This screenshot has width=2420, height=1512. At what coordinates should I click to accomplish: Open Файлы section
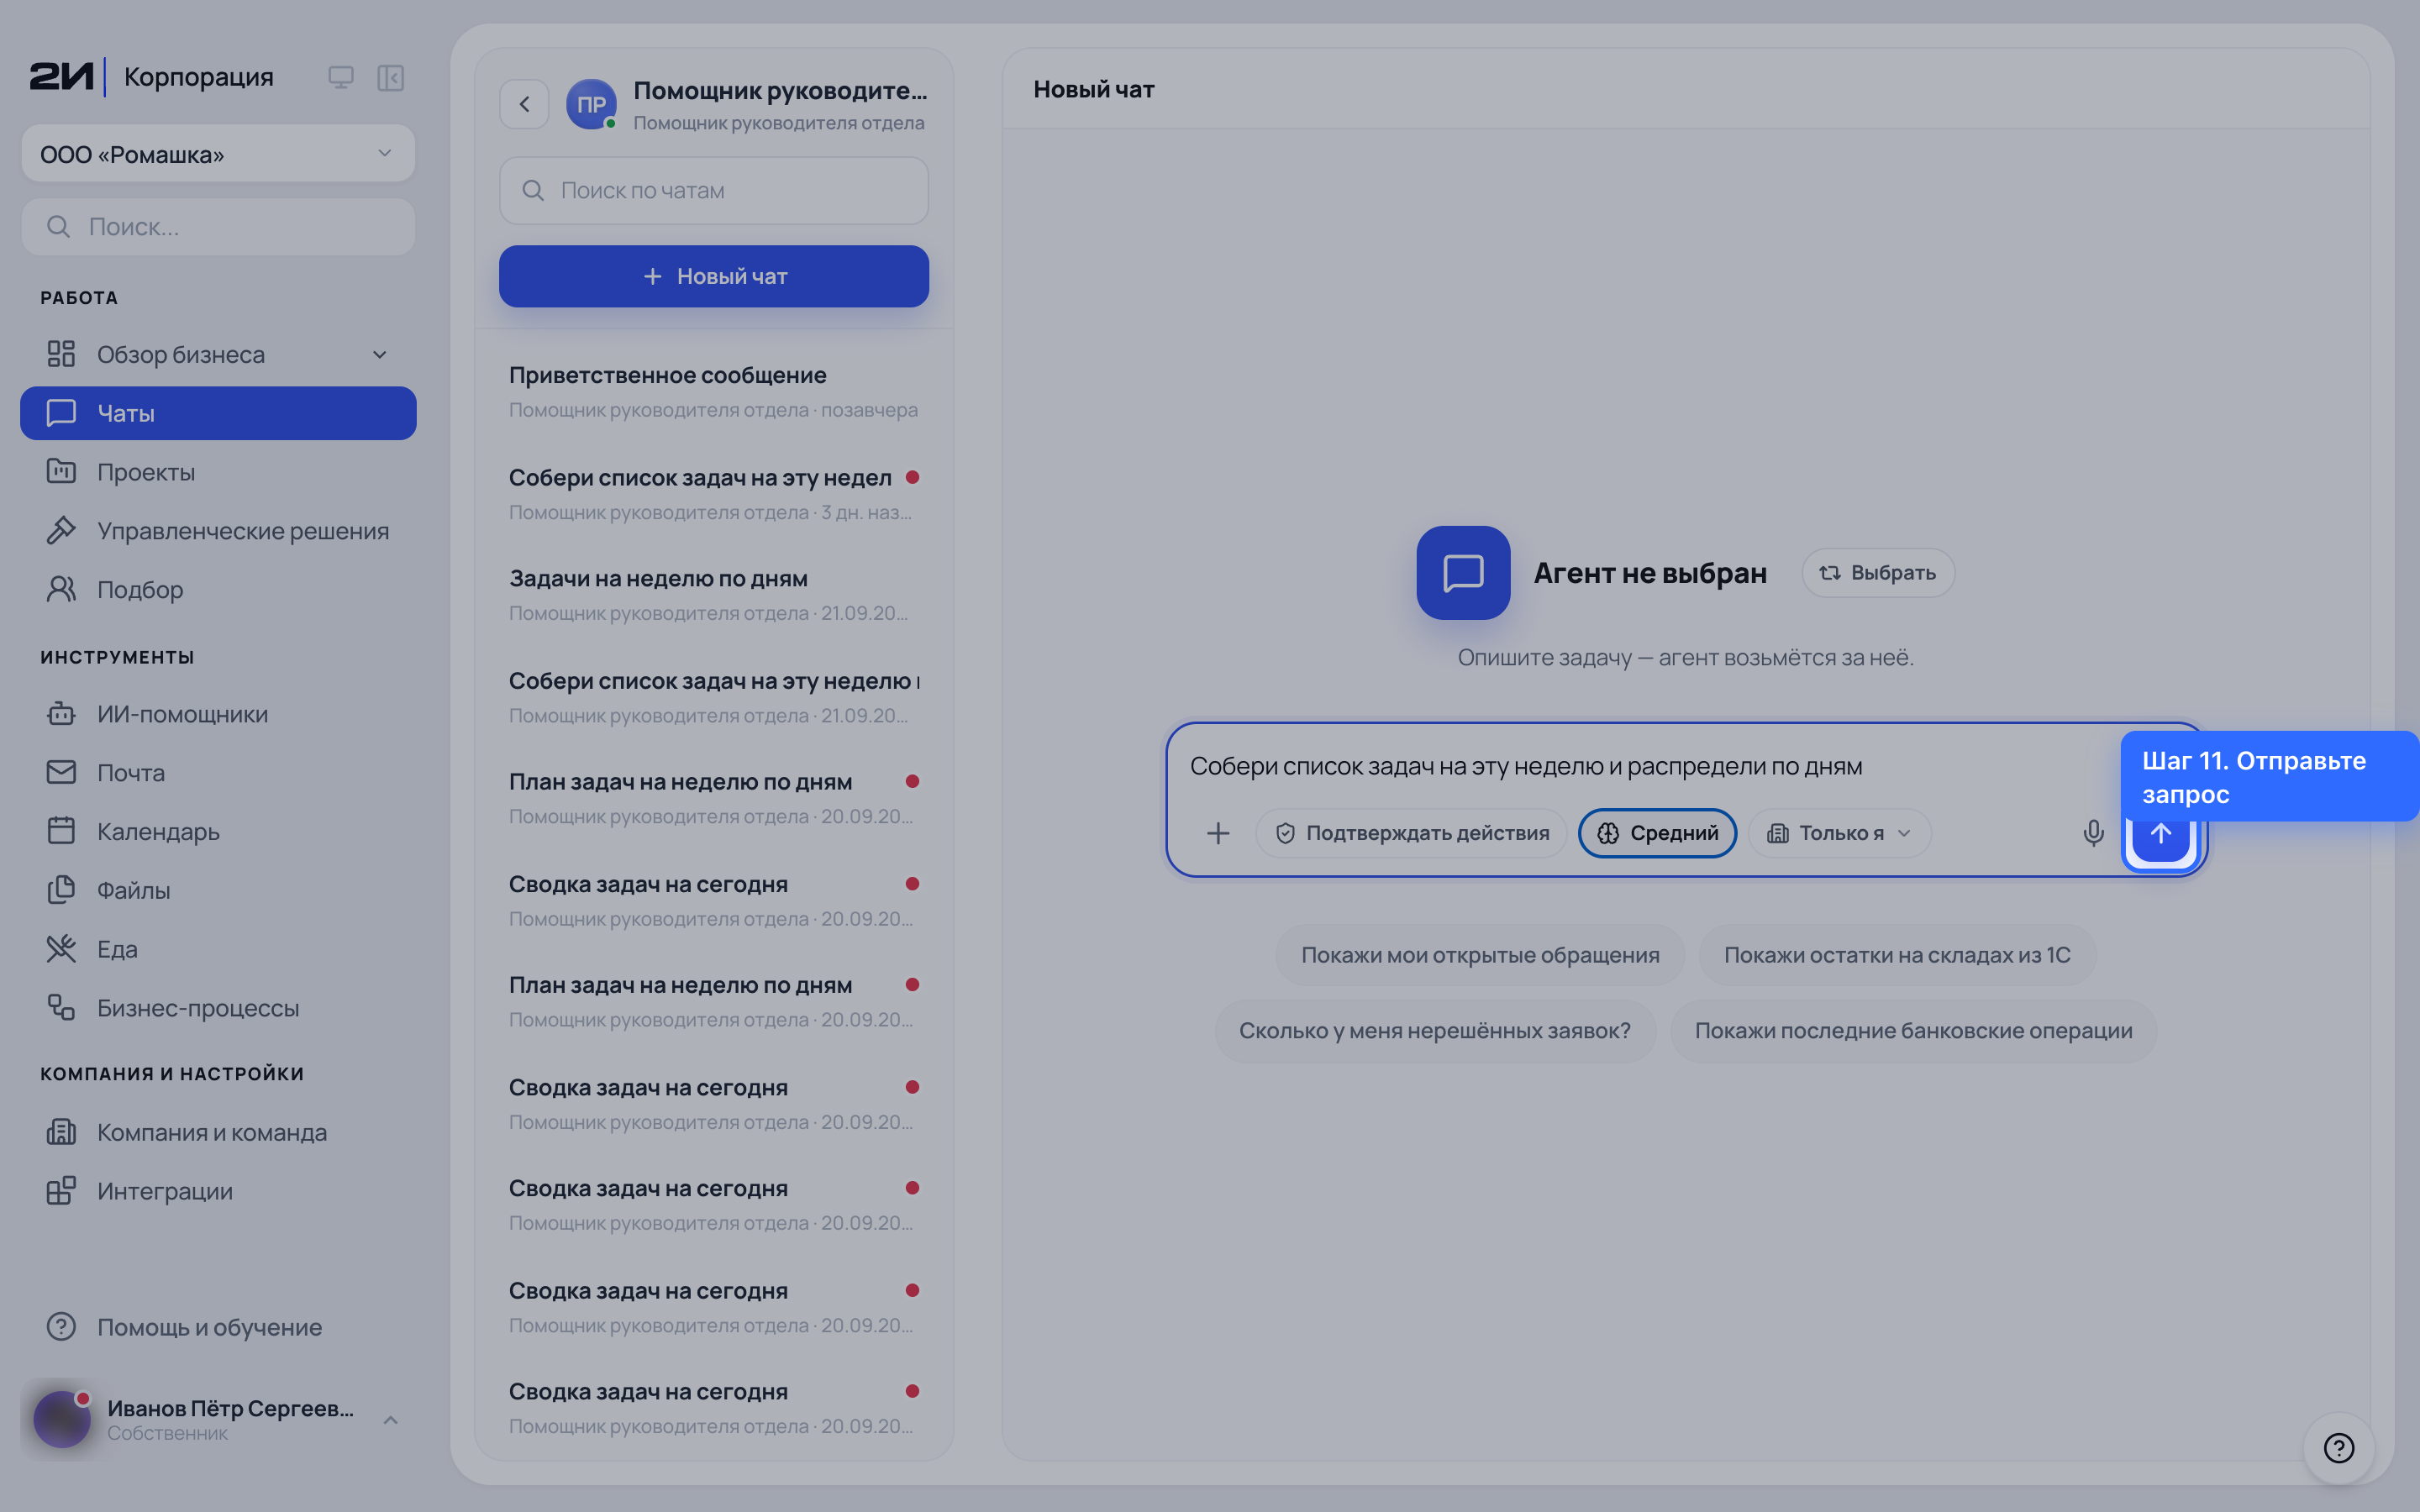tap(218, 890)
